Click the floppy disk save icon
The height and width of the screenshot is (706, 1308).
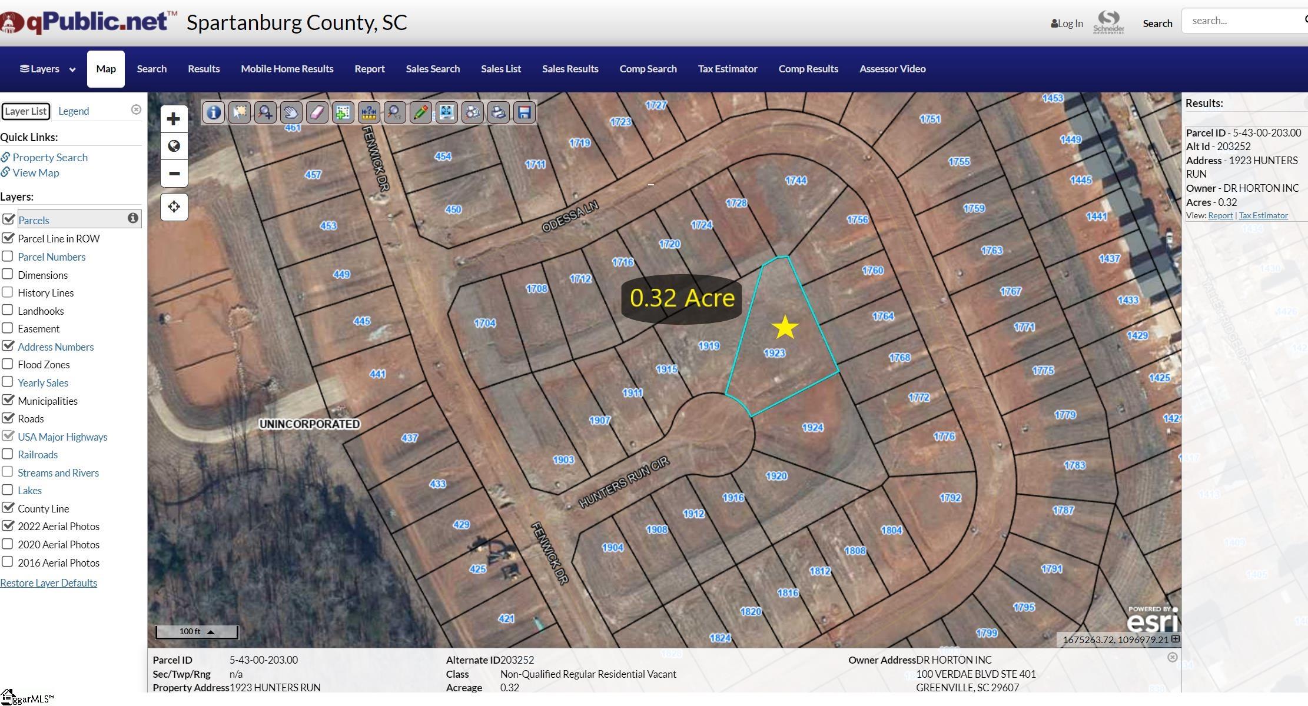pos(524,112)
